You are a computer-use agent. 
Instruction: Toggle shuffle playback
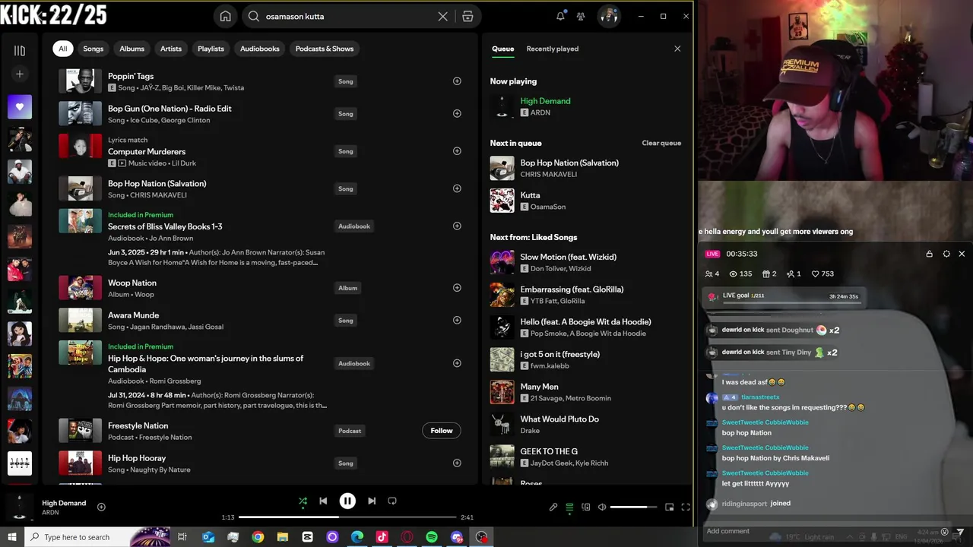303,501
